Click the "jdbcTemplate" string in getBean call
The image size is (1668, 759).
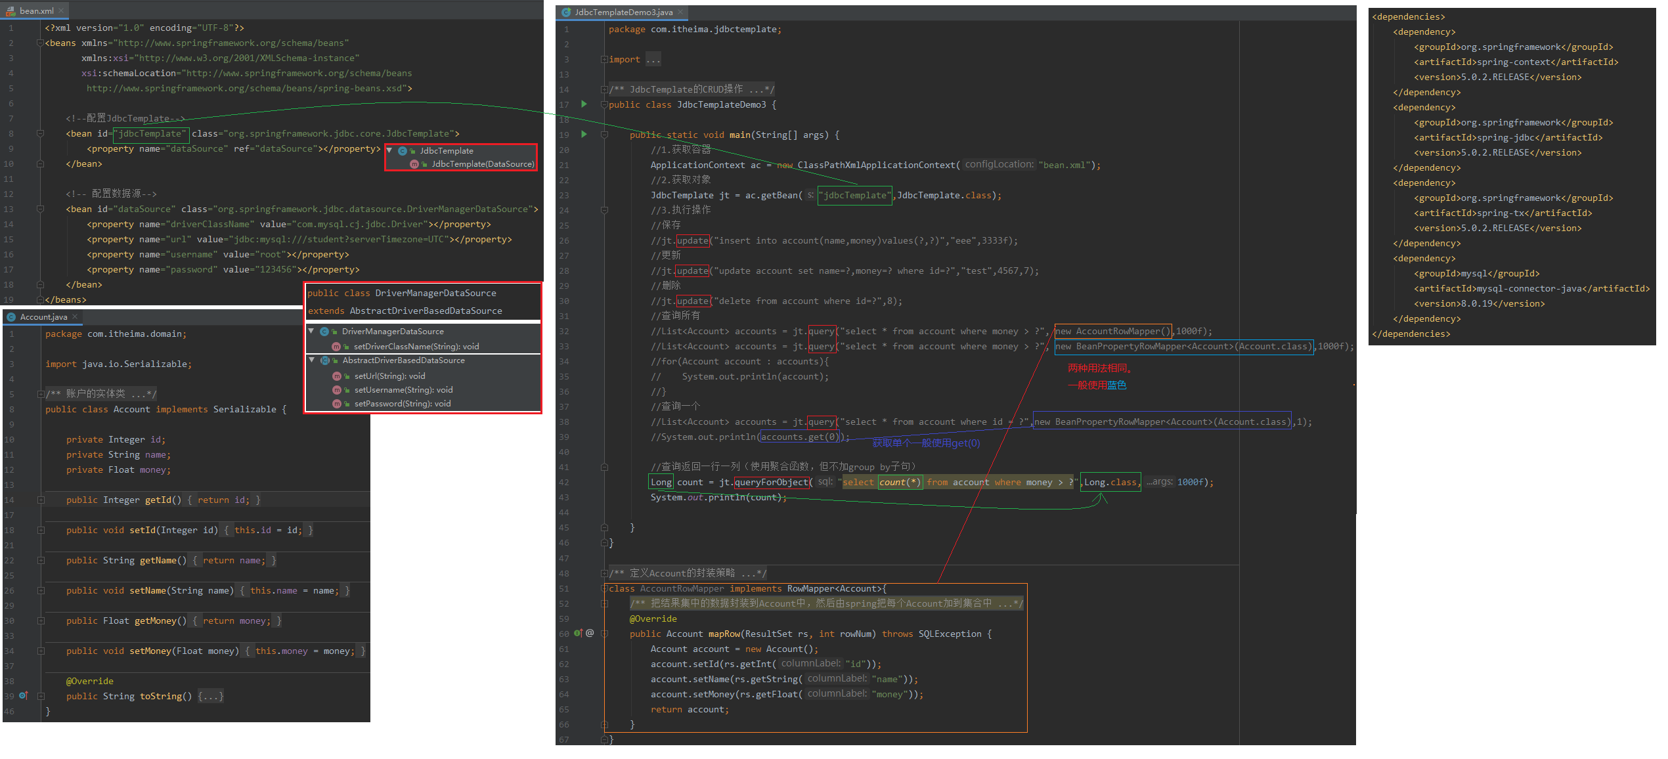pos(854,196)
